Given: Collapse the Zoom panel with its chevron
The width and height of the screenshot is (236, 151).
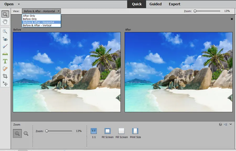Looking at the screenshot, I should click(231, 124).
